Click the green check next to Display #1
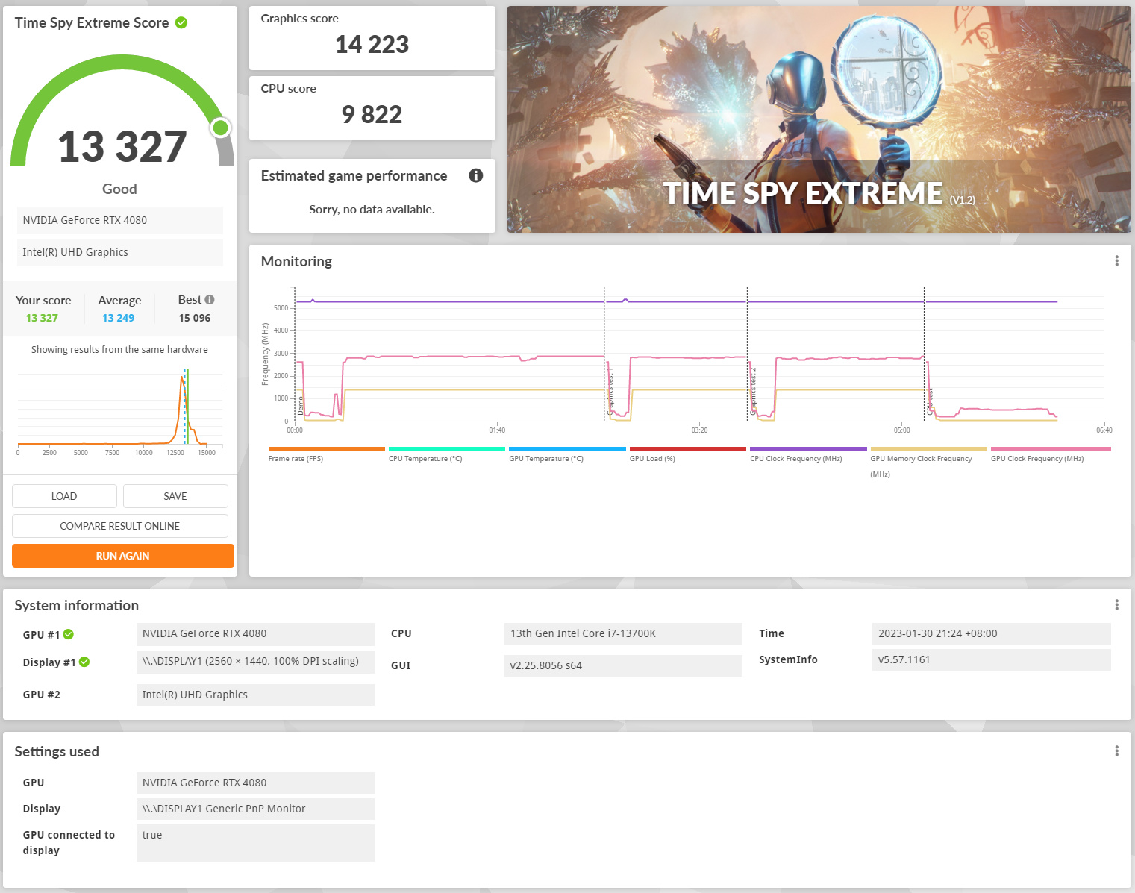The height and width of the screenshot is (893, 1135). [84, 662]
